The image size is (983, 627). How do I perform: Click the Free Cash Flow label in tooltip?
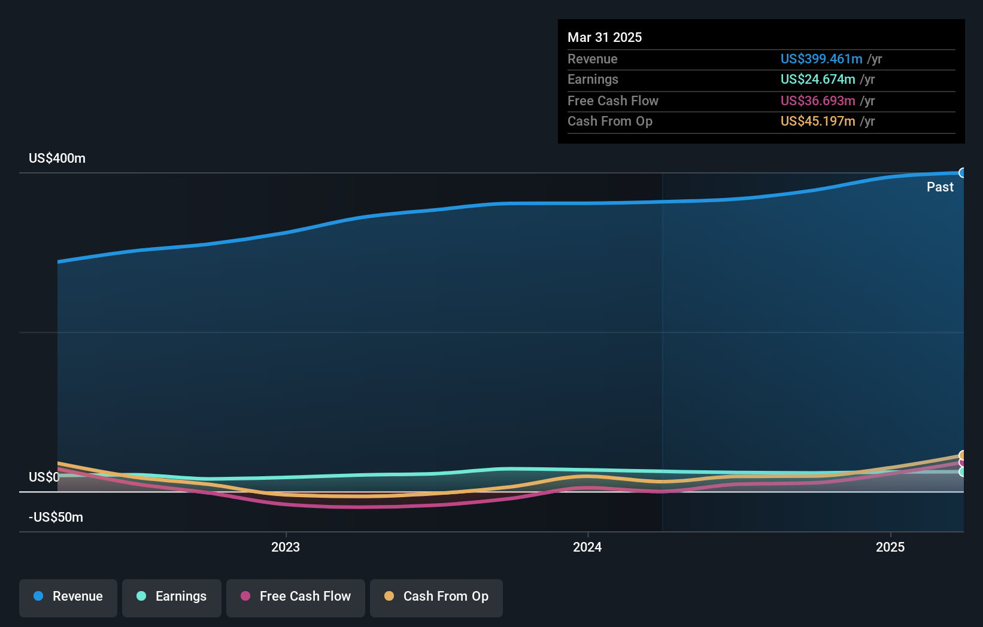pos(613,101)
